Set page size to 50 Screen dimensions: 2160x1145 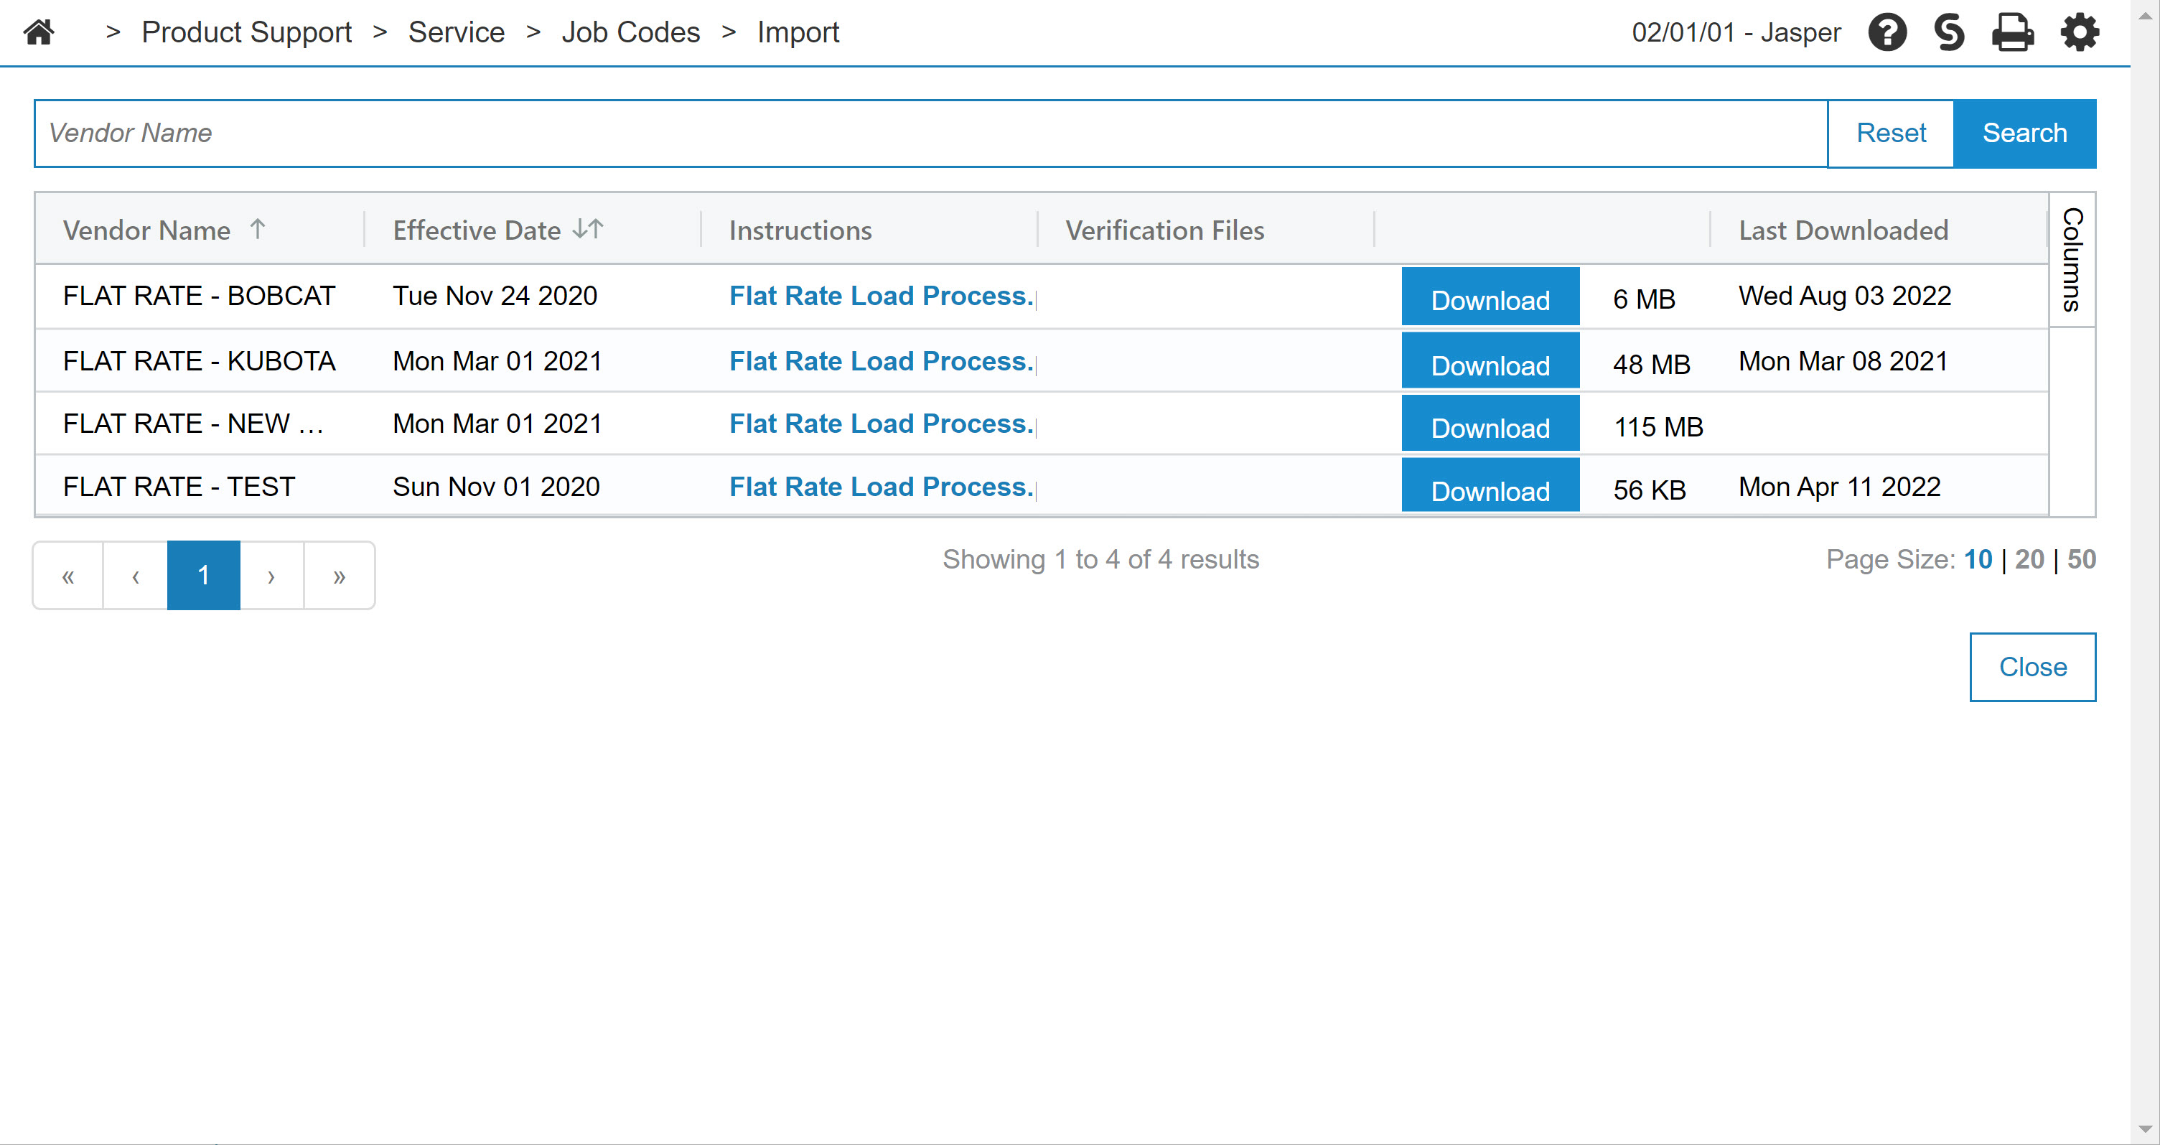[x=2081, y=559]
